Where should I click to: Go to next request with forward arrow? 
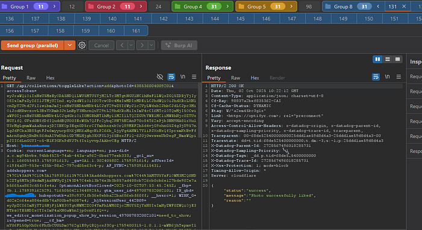(x=142, y=45)
